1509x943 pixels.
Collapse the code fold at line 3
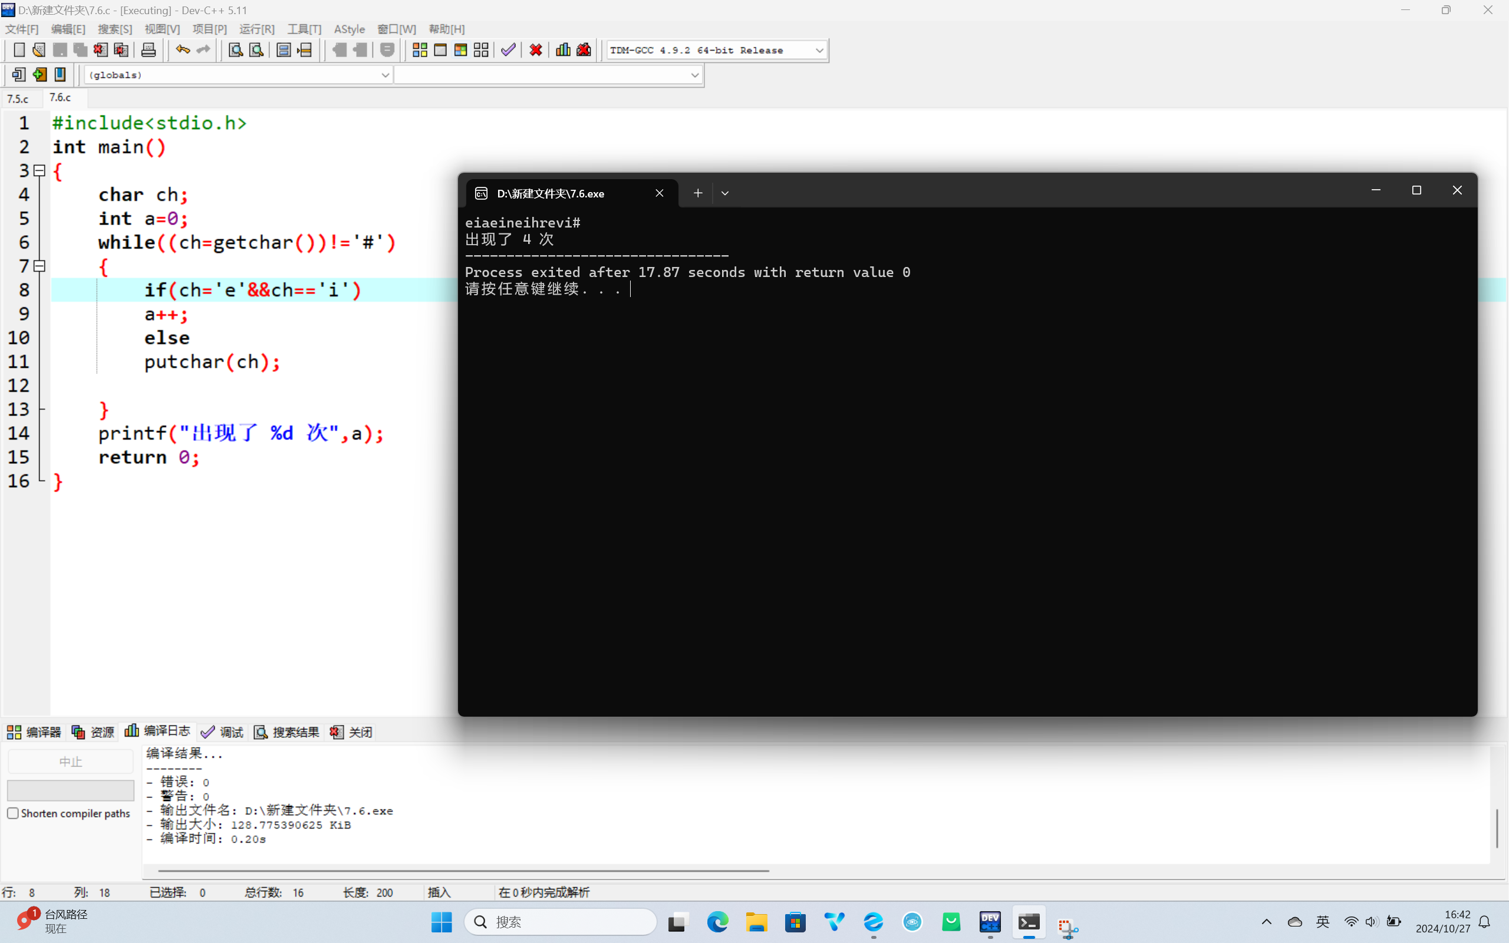point(39,170)
